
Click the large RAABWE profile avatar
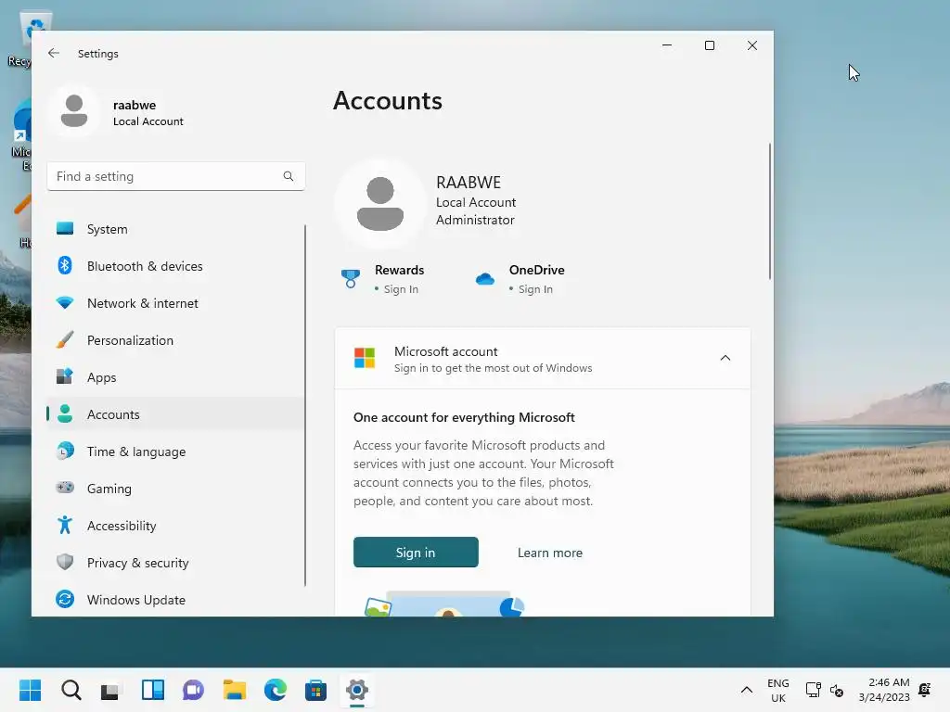tap(380, 203)
